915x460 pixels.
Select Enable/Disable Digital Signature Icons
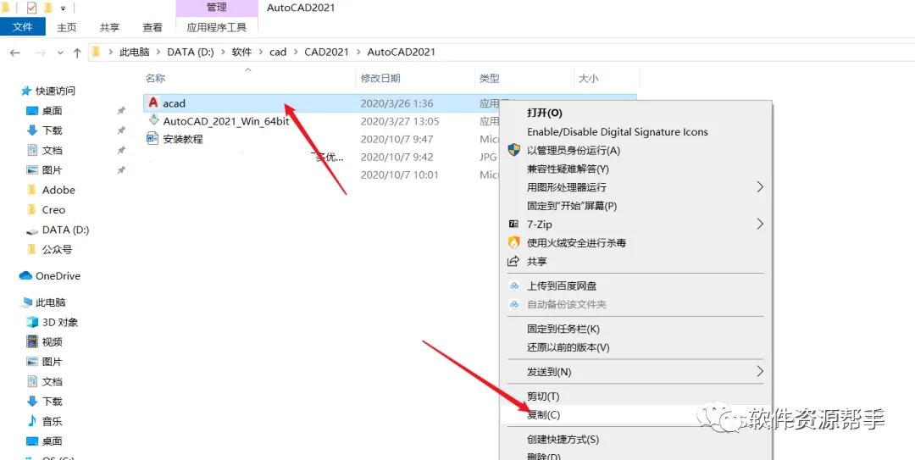(x=618, y=132)
